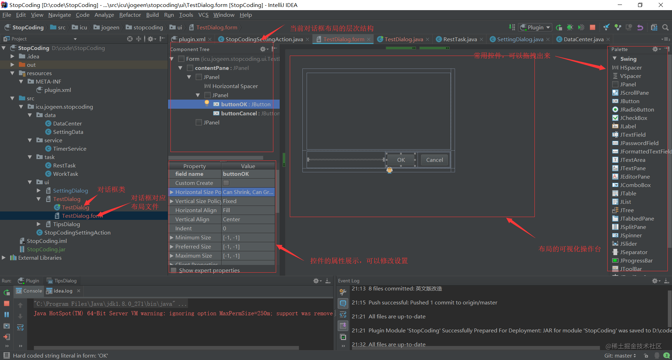Enable Show expert properties checkbox

173,270
